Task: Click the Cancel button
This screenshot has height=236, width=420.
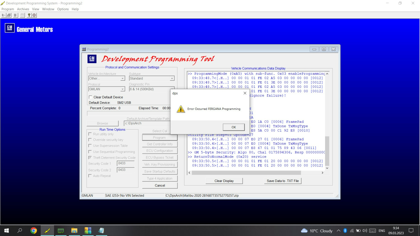Action: (x=160, y=185)
